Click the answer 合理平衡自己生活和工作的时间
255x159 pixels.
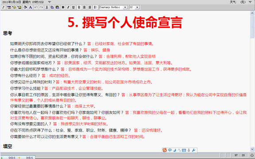(117, 137)
